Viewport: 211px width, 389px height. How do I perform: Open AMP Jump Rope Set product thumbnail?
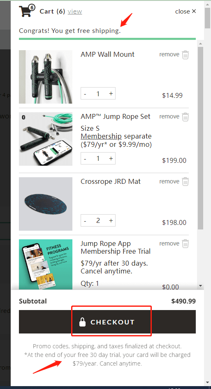[46, 139]
